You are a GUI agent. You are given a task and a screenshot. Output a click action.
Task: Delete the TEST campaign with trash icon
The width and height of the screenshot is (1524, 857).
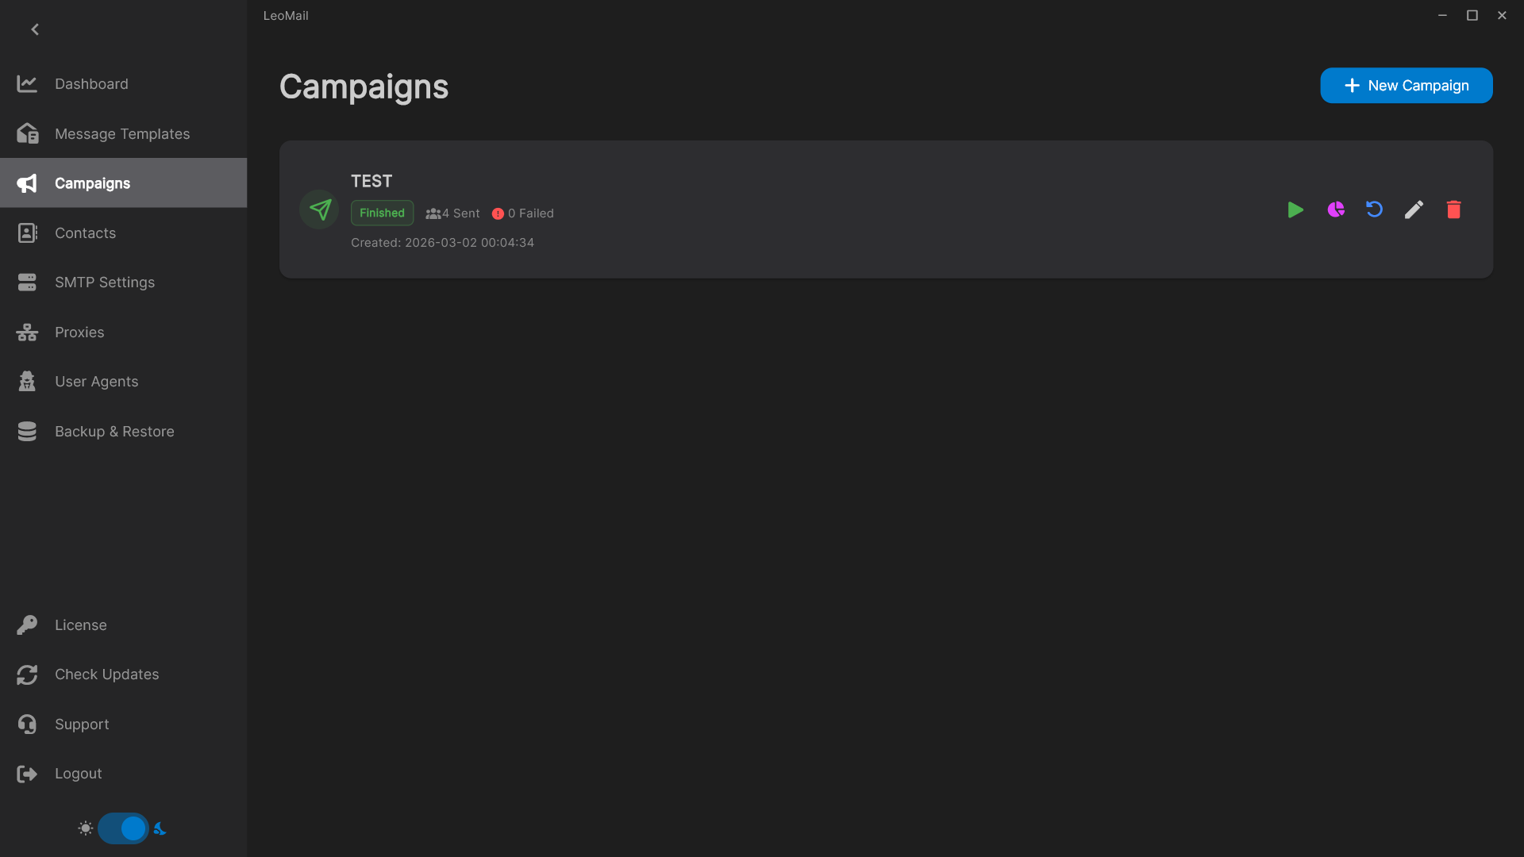pos(1453,209)
